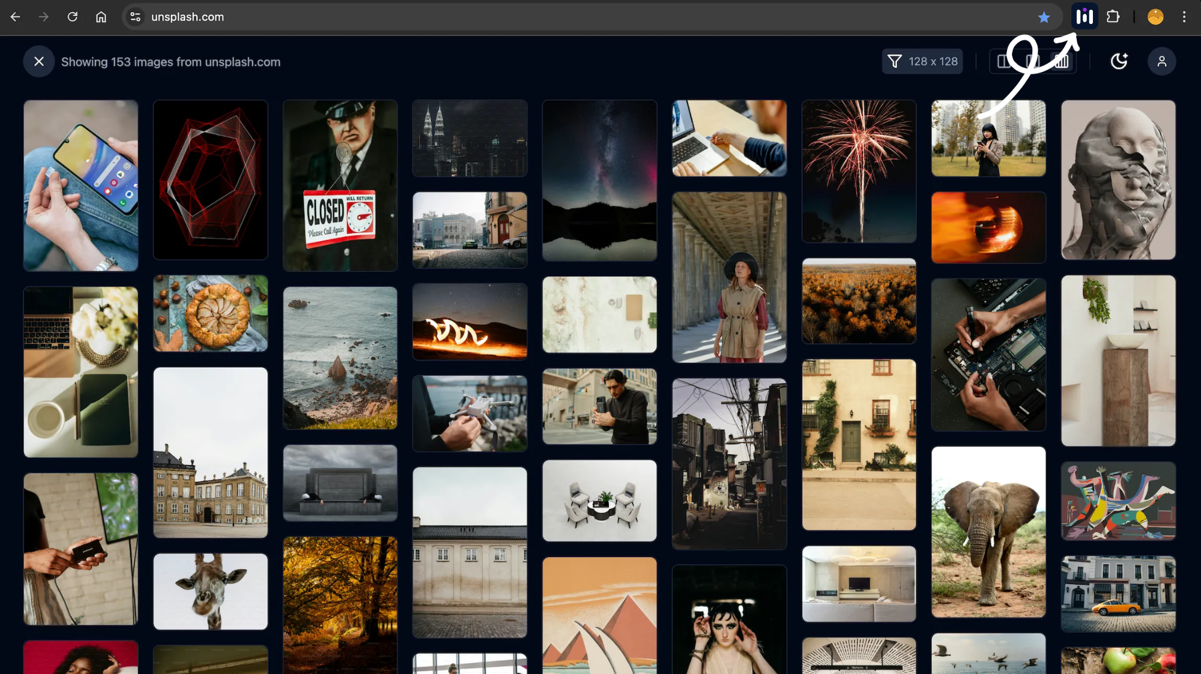Open the Chrome profile avatar
Screen dimensions: 1201x674
pos(1155,17)
